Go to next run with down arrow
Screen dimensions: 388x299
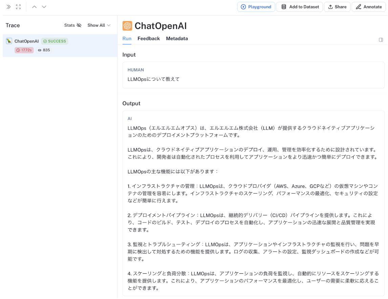point(44,7)
